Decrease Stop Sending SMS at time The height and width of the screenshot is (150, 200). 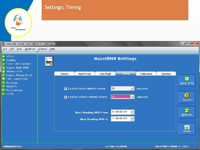(x=132, y=120)
